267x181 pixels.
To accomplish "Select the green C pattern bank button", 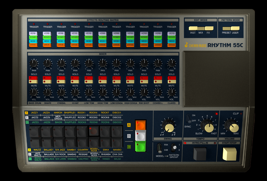I will (x=141, y=146).
